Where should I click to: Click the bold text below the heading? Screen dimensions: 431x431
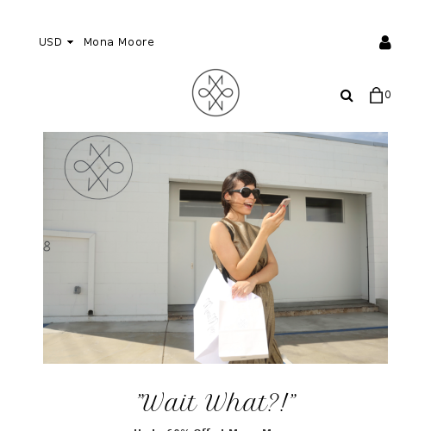215,429
